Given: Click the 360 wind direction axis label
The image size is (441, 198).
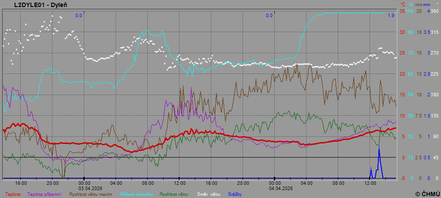Looking at the screenshot, I should (434, 11).
